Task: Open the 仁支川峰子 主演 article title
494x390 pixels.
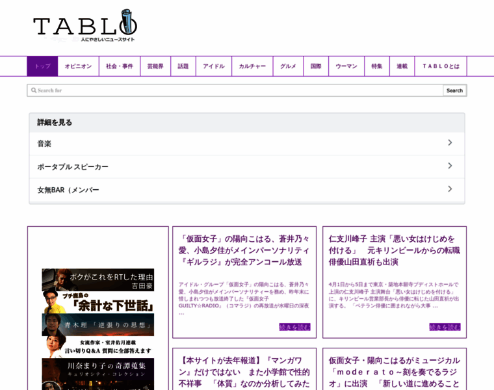Action: pyautogui.click(x=394, y=250)
